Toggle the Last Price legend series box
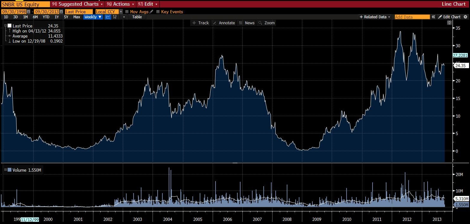This screenshot has height=224, width=470. click(9, 26)
